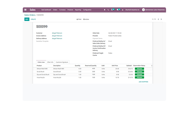
Task: Open the Sale Dashboard menu
Action: click(46, 10)
